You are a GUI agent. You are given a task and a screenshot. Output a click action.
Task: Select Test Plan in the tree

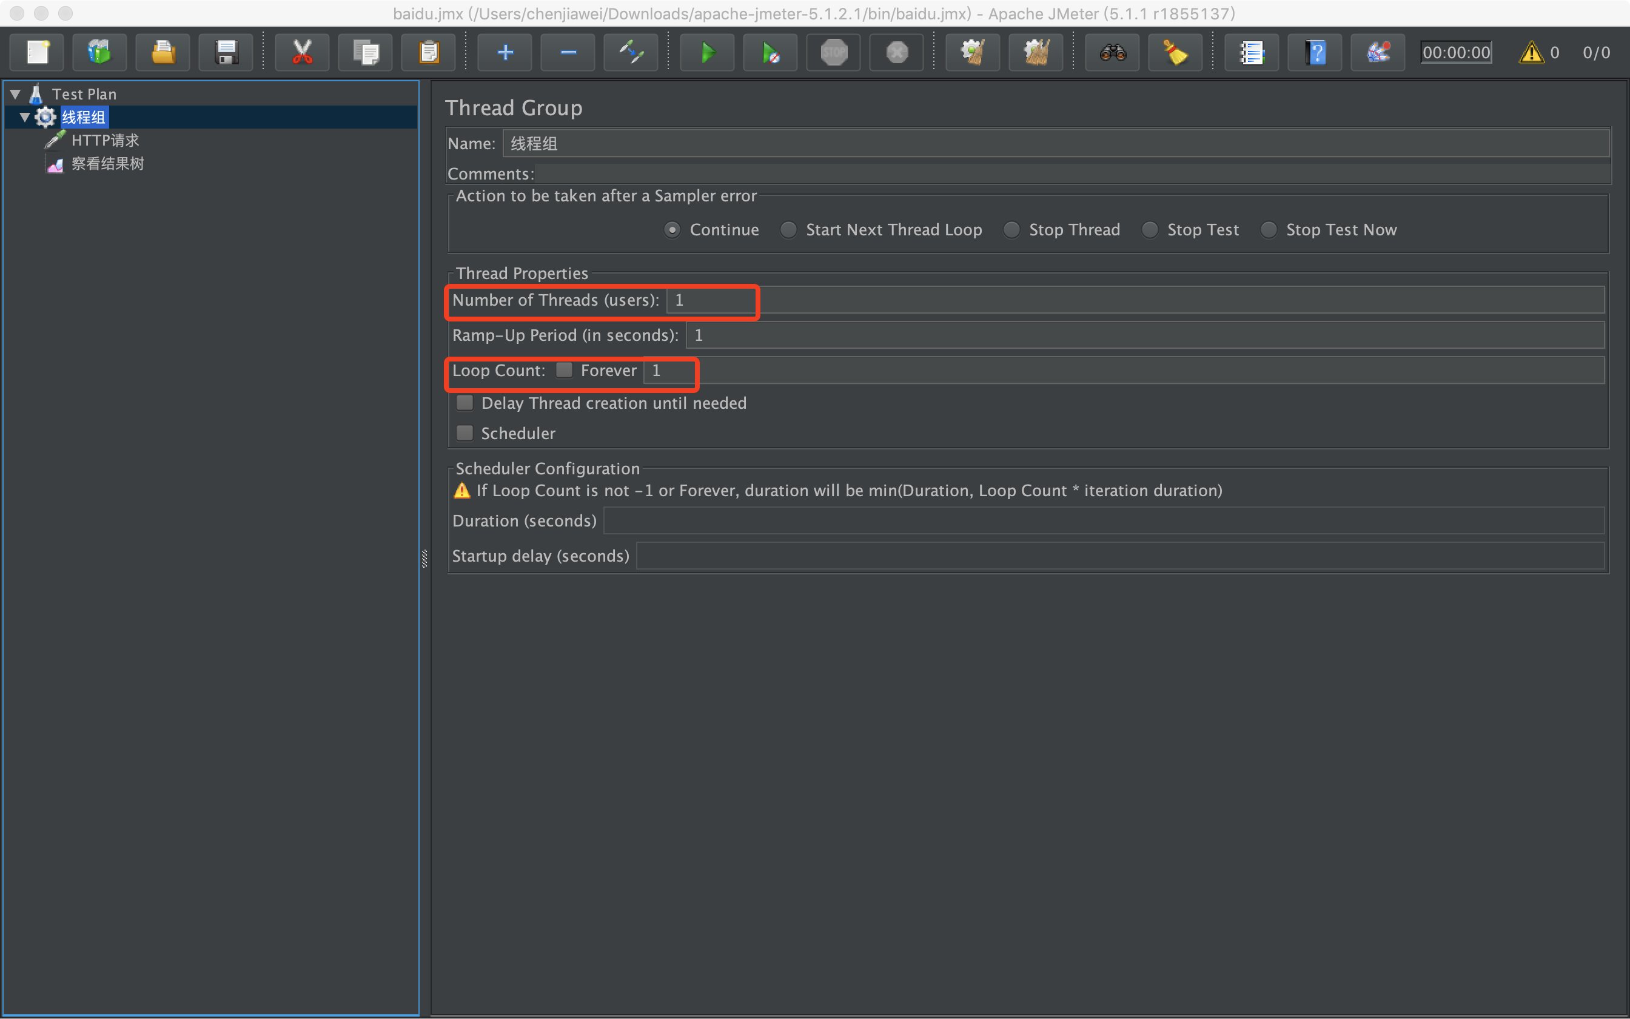(84, 95)
